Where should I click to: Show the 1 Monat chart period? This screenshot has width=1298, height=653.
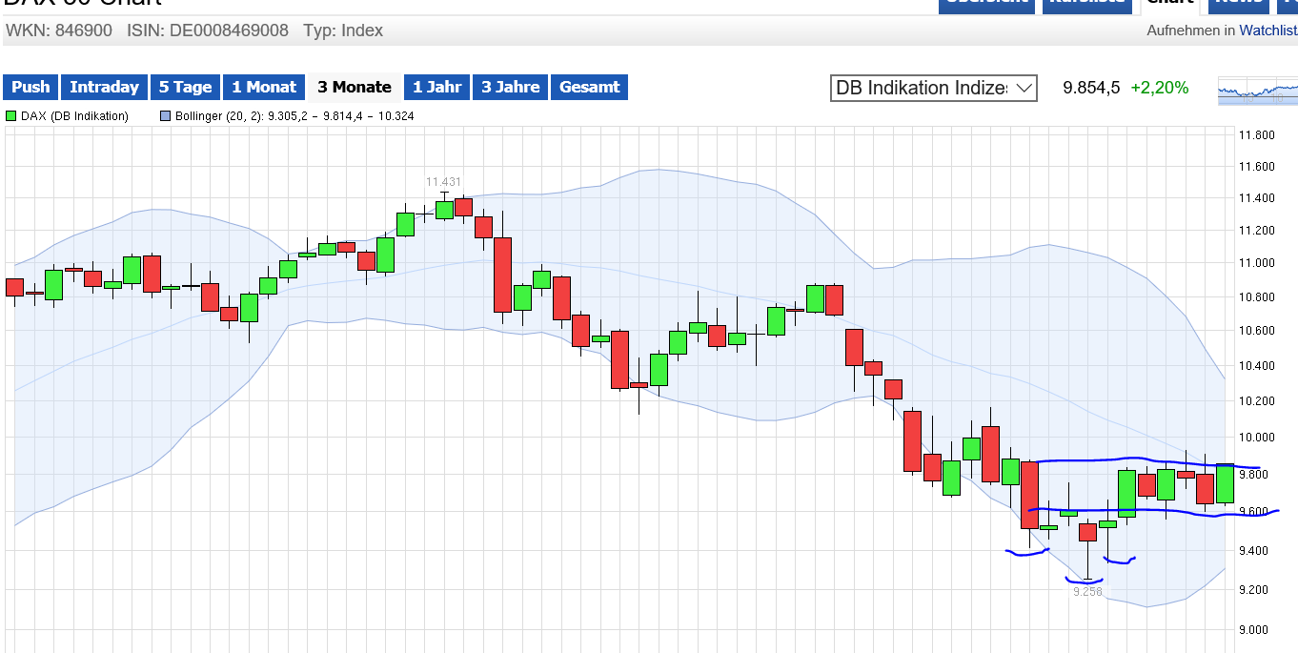(x=264, y=87)
